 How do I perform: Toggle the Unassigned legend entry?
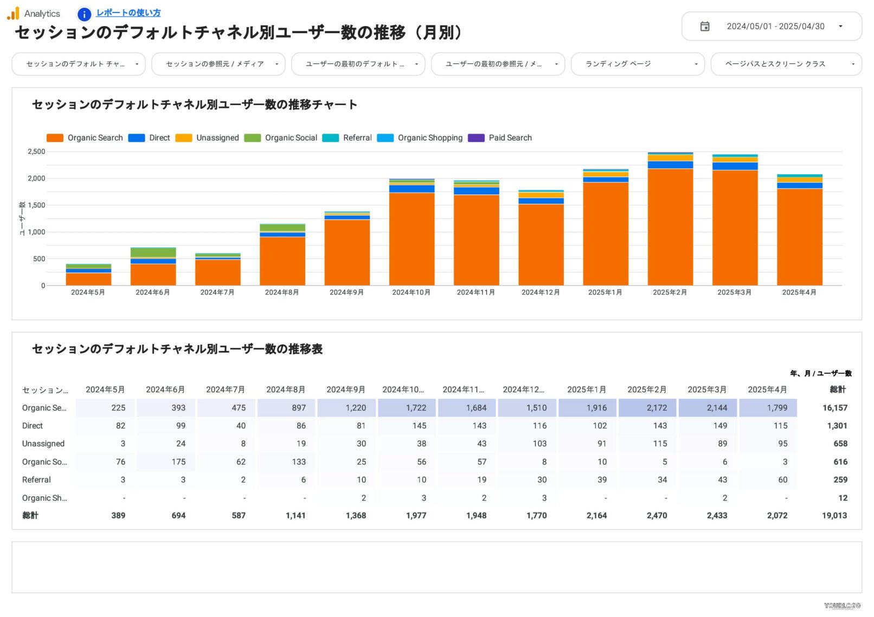(217, 138)
